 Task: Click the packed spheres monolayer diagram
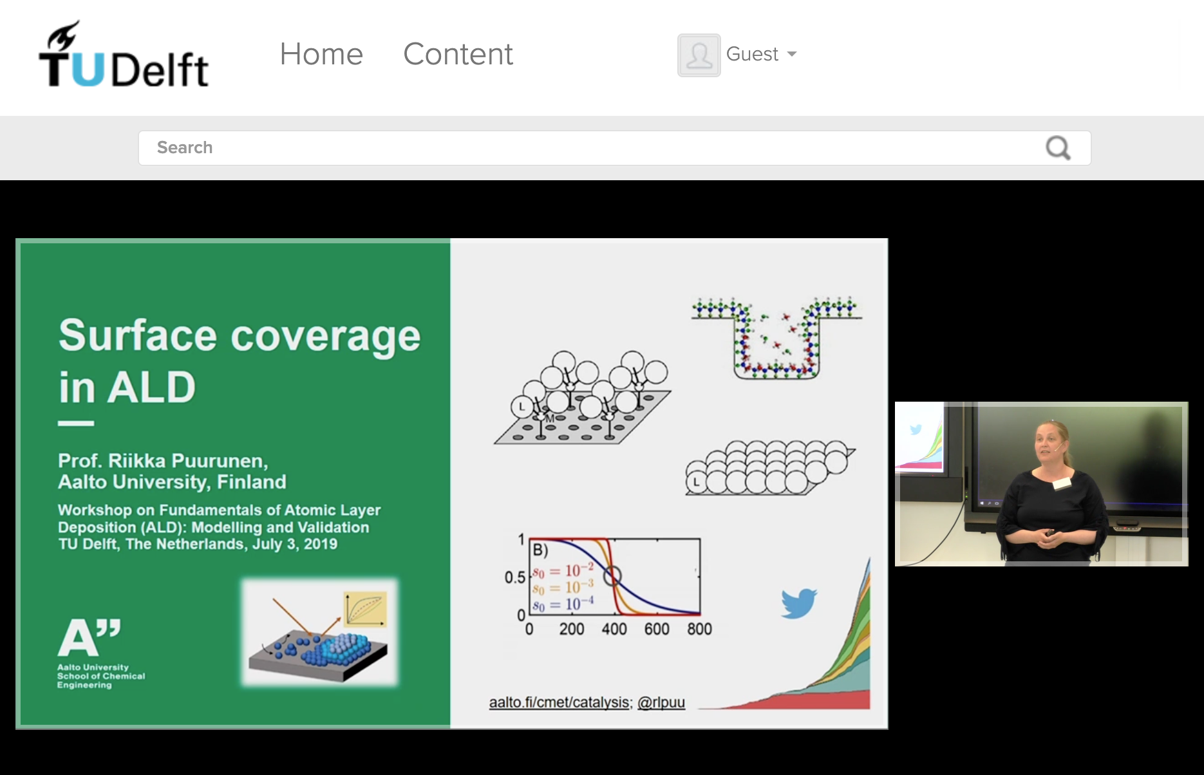coord(769,468)
